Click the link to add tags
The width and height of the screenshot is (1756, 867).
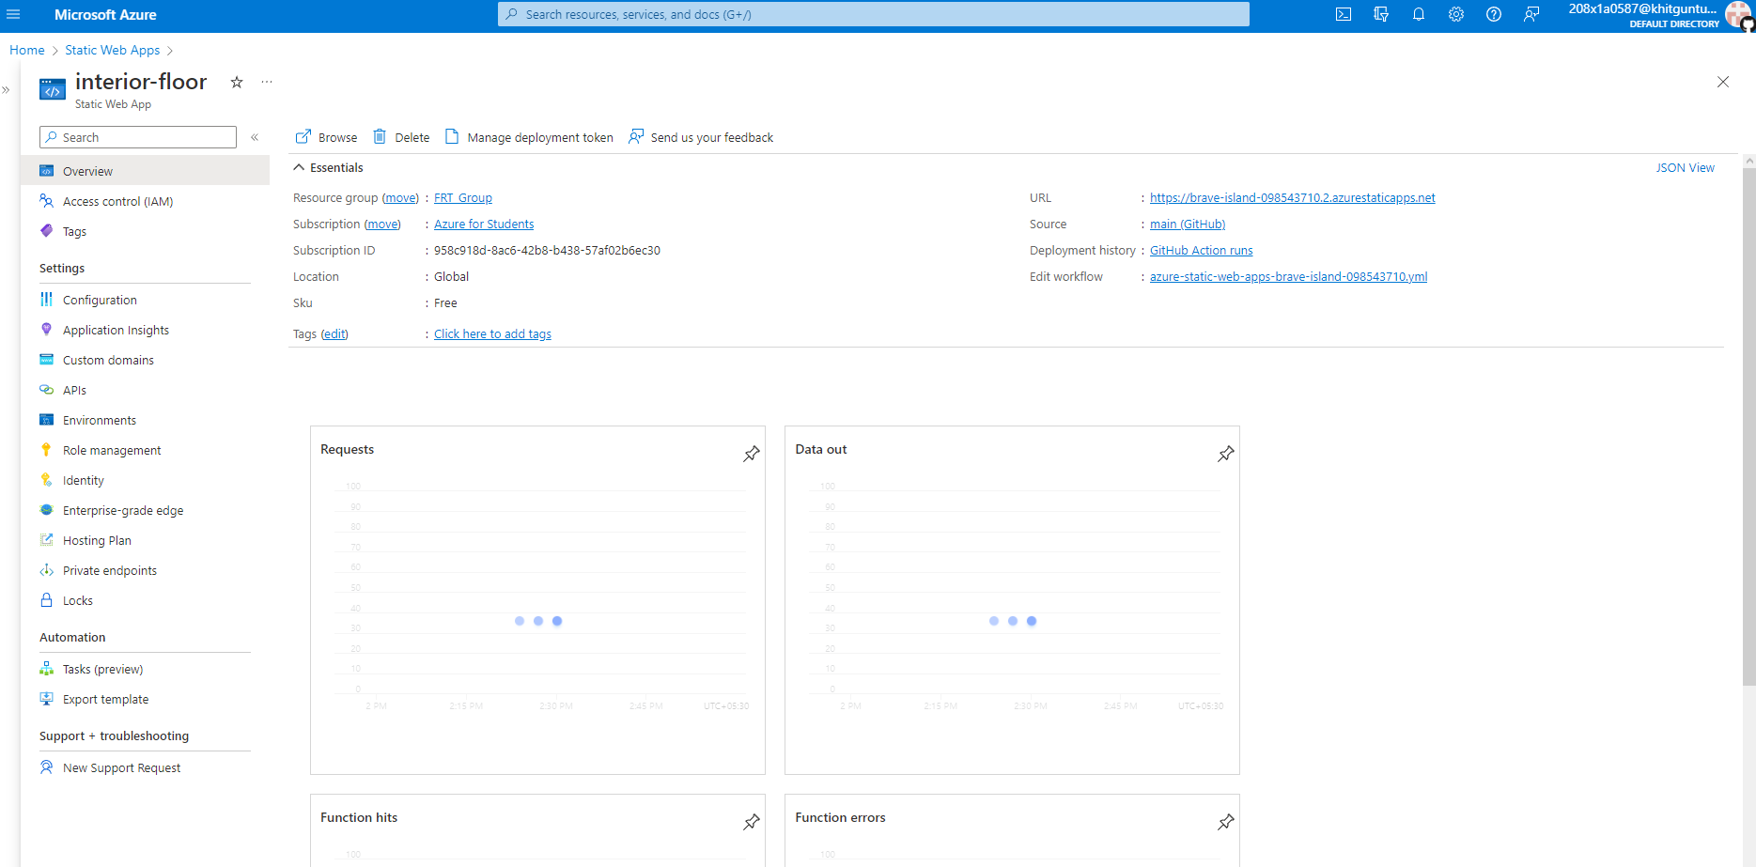tap(491, 333)
